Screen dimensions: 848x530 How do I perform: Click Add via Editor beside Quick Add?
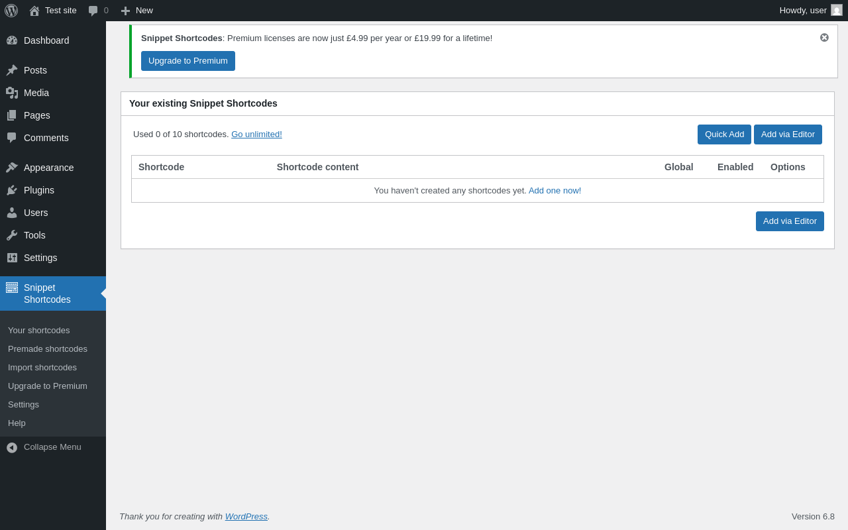coord(788,134)
